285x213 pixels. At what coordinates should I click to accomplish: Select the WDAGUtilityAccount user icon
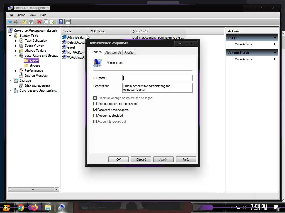(65, 57)
